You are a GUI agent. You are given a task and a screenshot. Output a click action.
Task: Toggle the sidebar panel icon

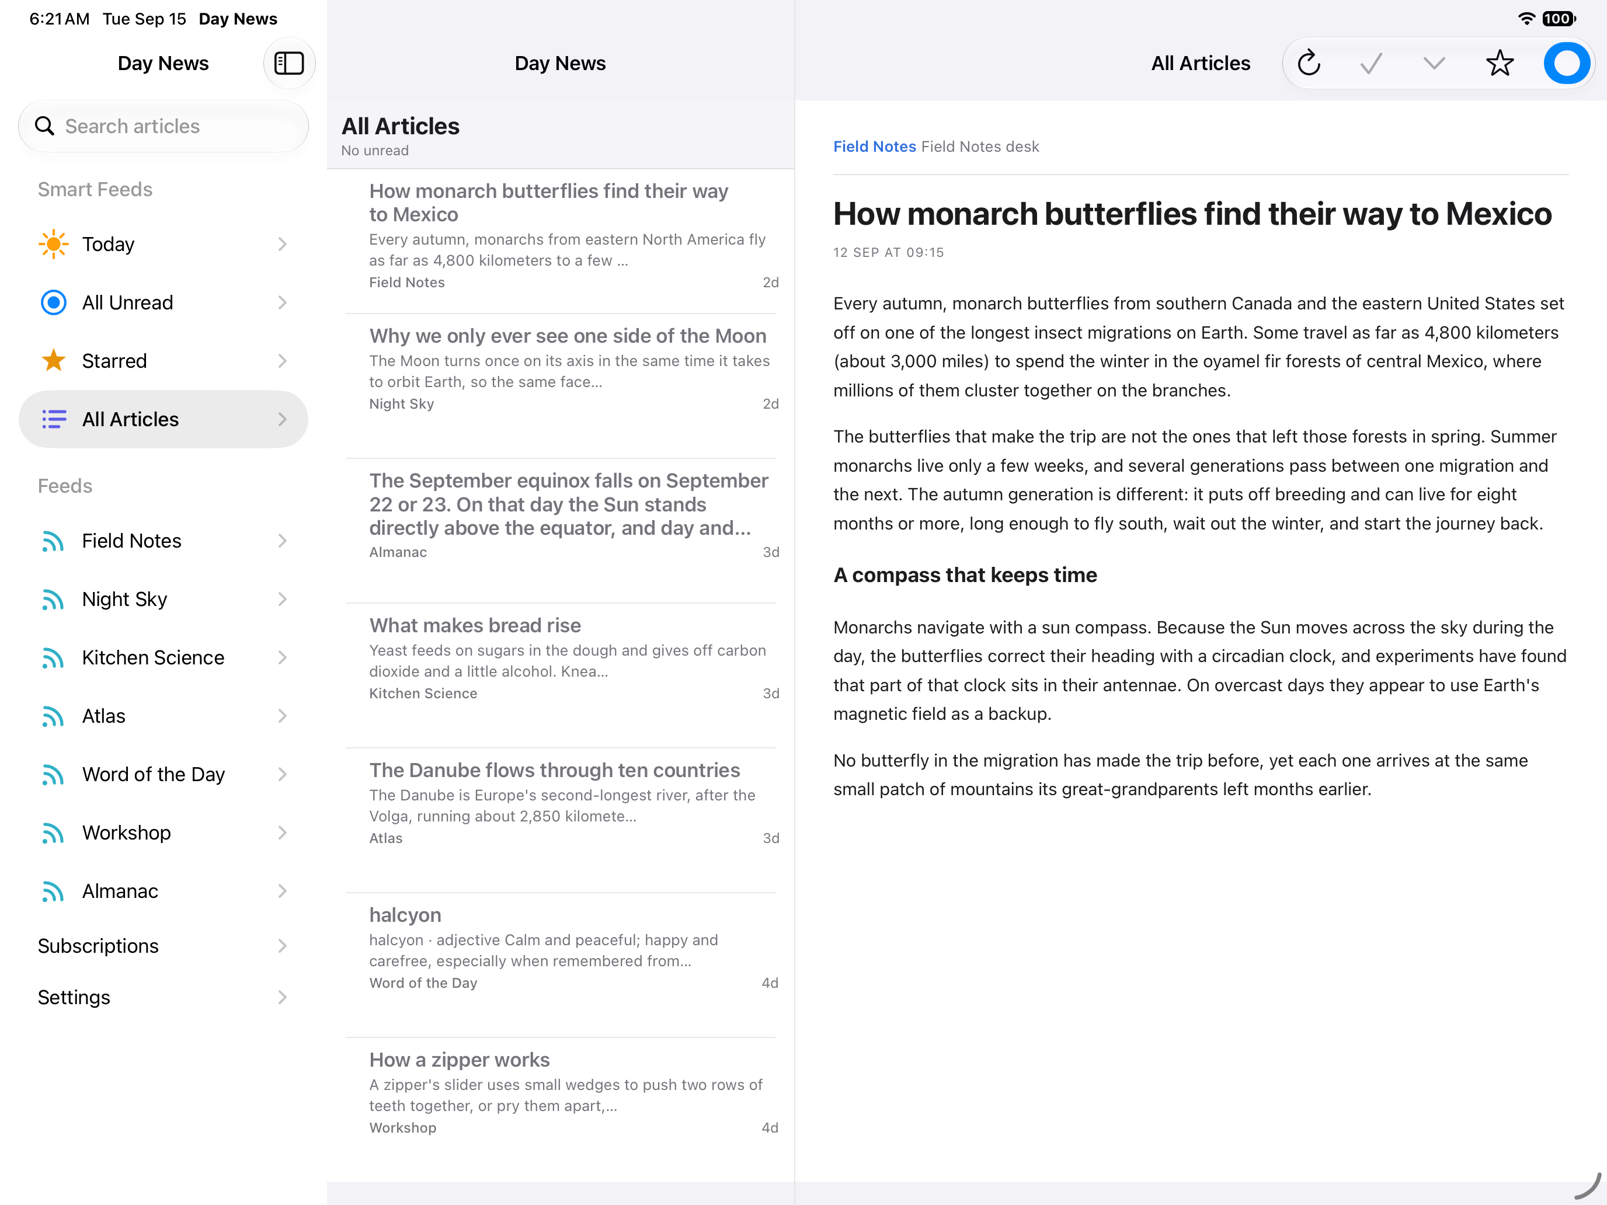(289, 63)
